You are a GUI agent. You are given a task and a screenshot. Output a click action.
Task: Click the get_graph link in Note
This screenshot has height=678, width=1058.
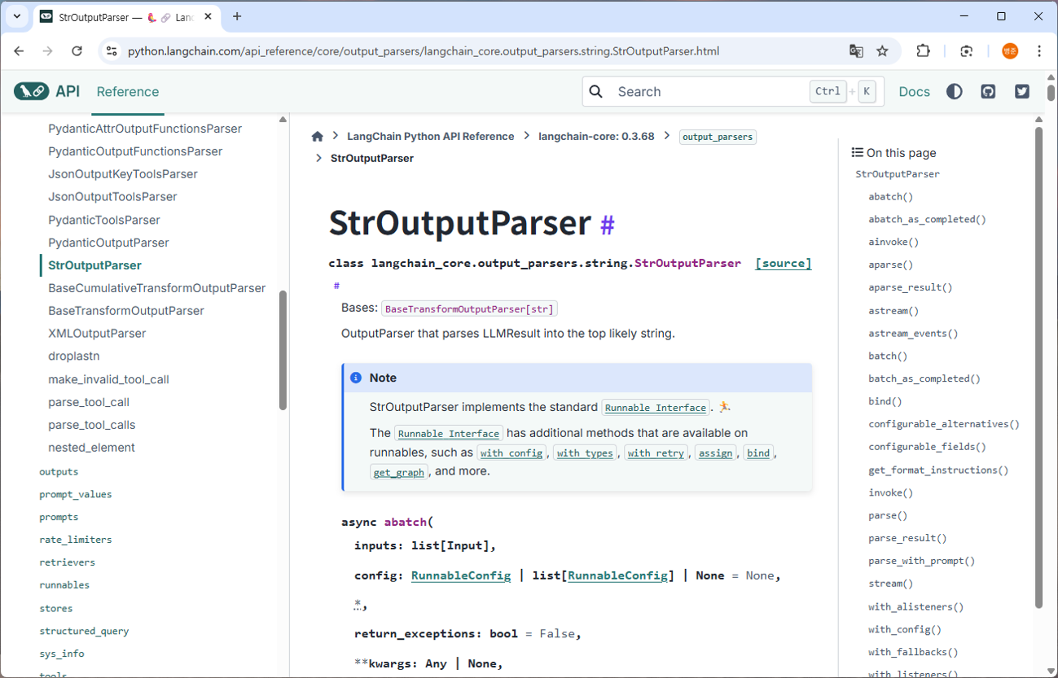pyautogui.click(x=399, y=473)
